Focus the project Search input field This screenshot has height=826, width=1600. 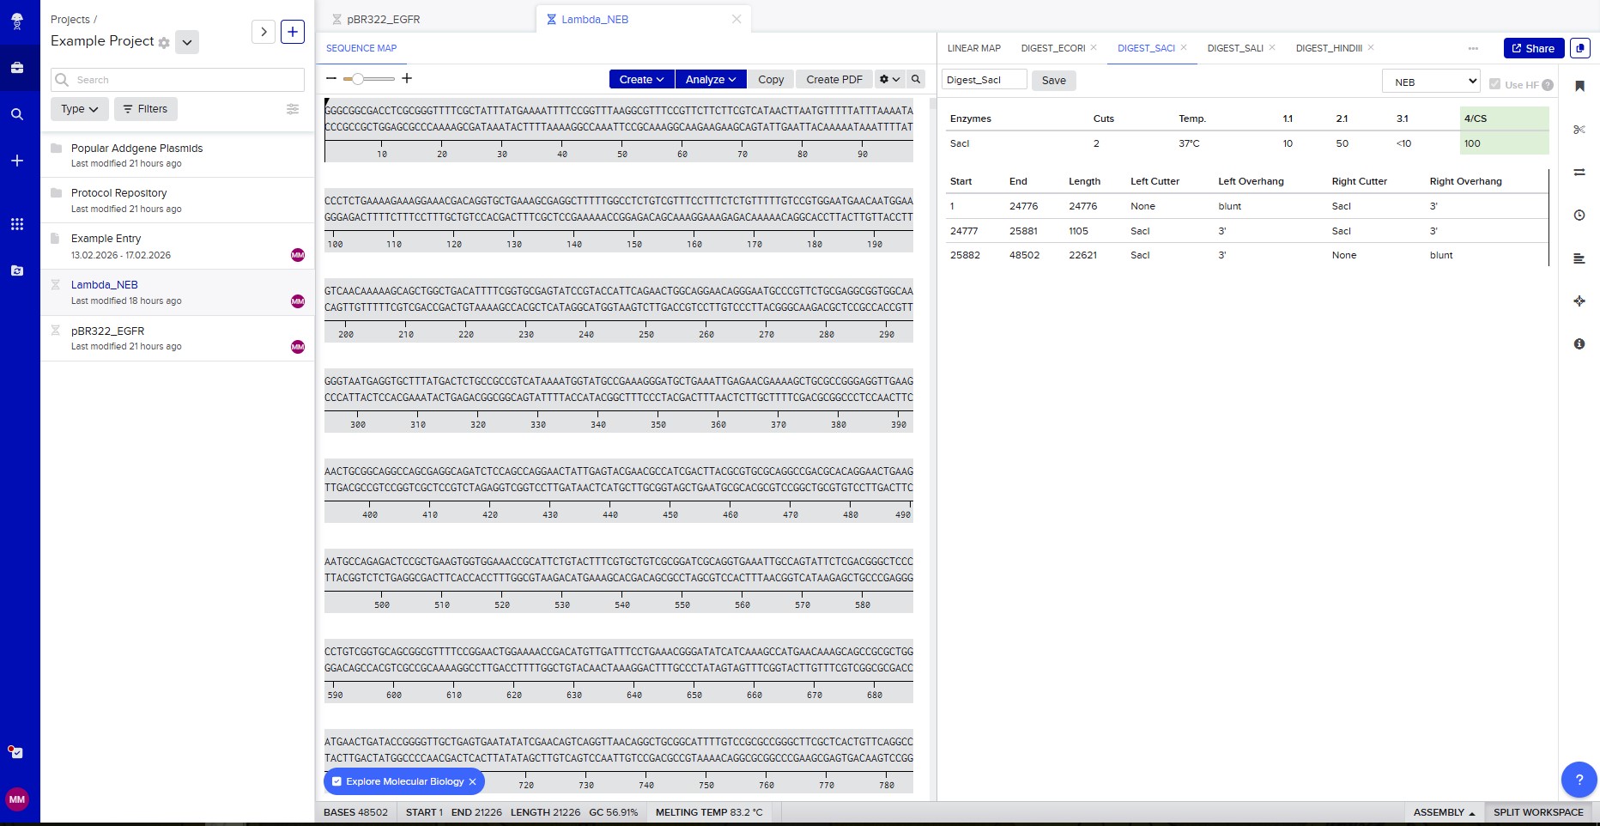coord(178,80)
